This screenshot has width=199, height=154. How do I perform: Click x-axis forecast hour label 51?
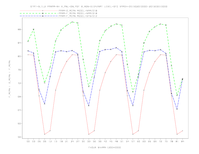(122, 141)
